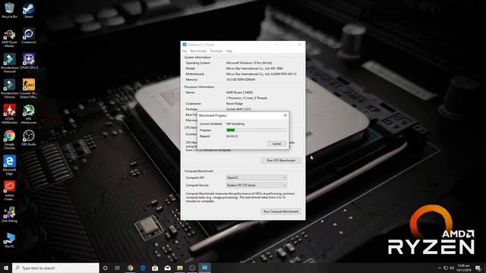Screen dimensions: 486x273
Task: Open the Disk Defrag desktop shortcut
Action: pos(9,215)
